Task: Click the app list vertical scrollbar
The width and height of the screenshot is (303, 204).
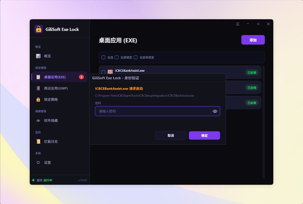Action: coord(263,122)
